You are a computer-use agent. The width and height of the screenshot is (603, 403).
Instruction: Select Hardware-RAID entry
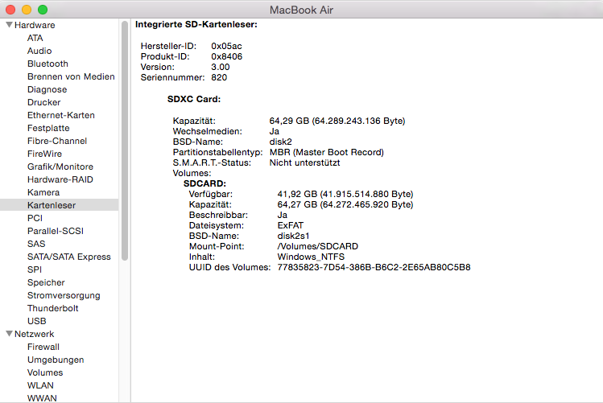(60, 179)
